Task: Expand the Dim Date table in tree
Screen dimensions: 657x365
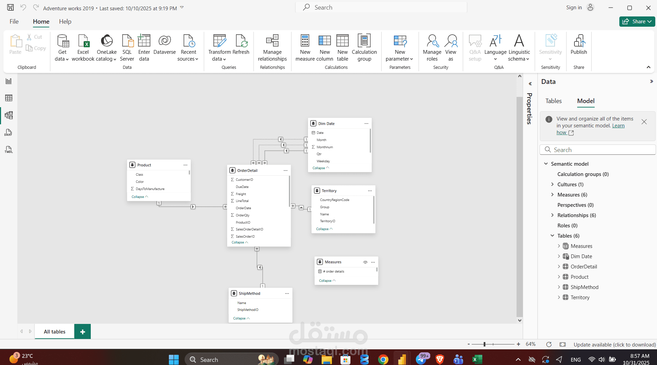Action: [x=559, y=256]
